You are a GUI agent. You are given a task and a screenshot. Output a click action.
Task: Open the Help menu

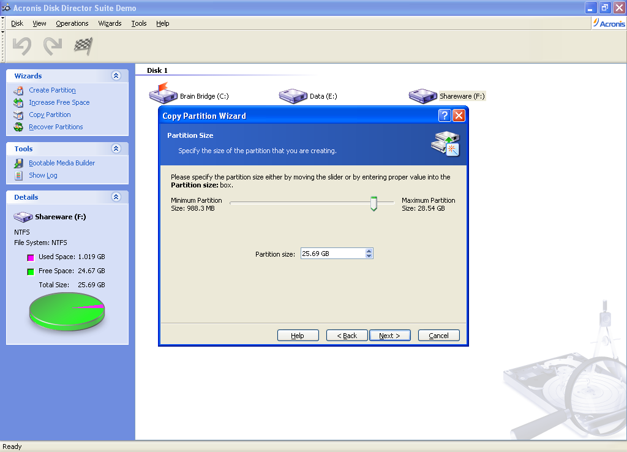(163, 23)
